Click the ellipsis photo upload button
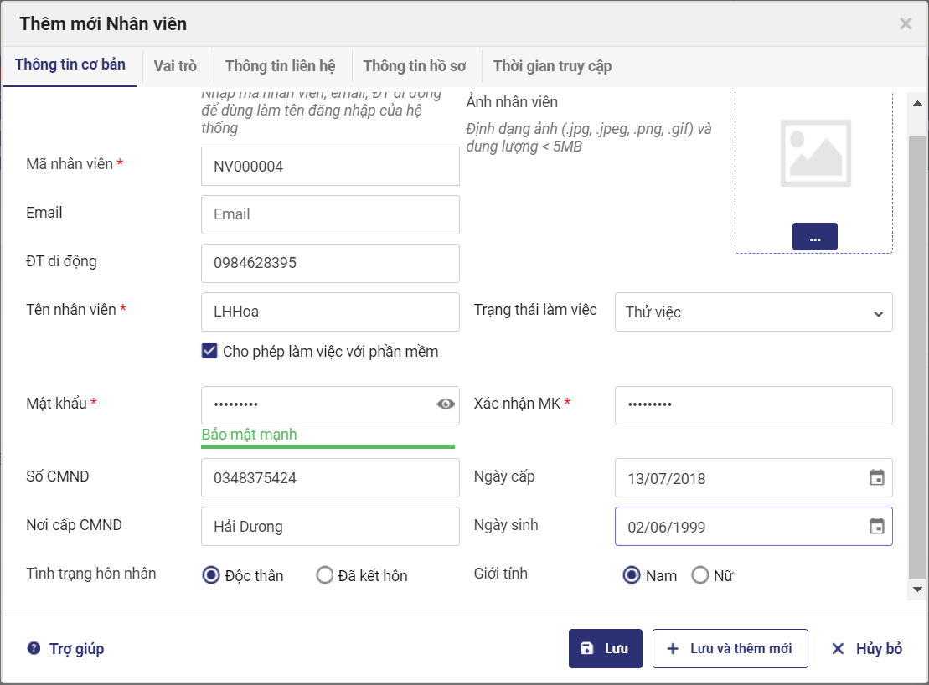The width and height of the screenshot is (929, 685). pyautogui.click(x=814, y=237)
